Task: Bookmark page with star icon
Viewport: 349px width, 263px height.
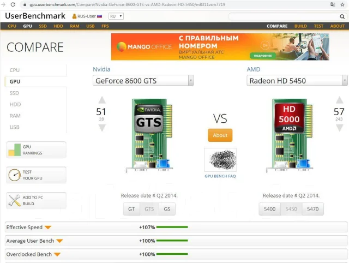Action: coord(342,4)
